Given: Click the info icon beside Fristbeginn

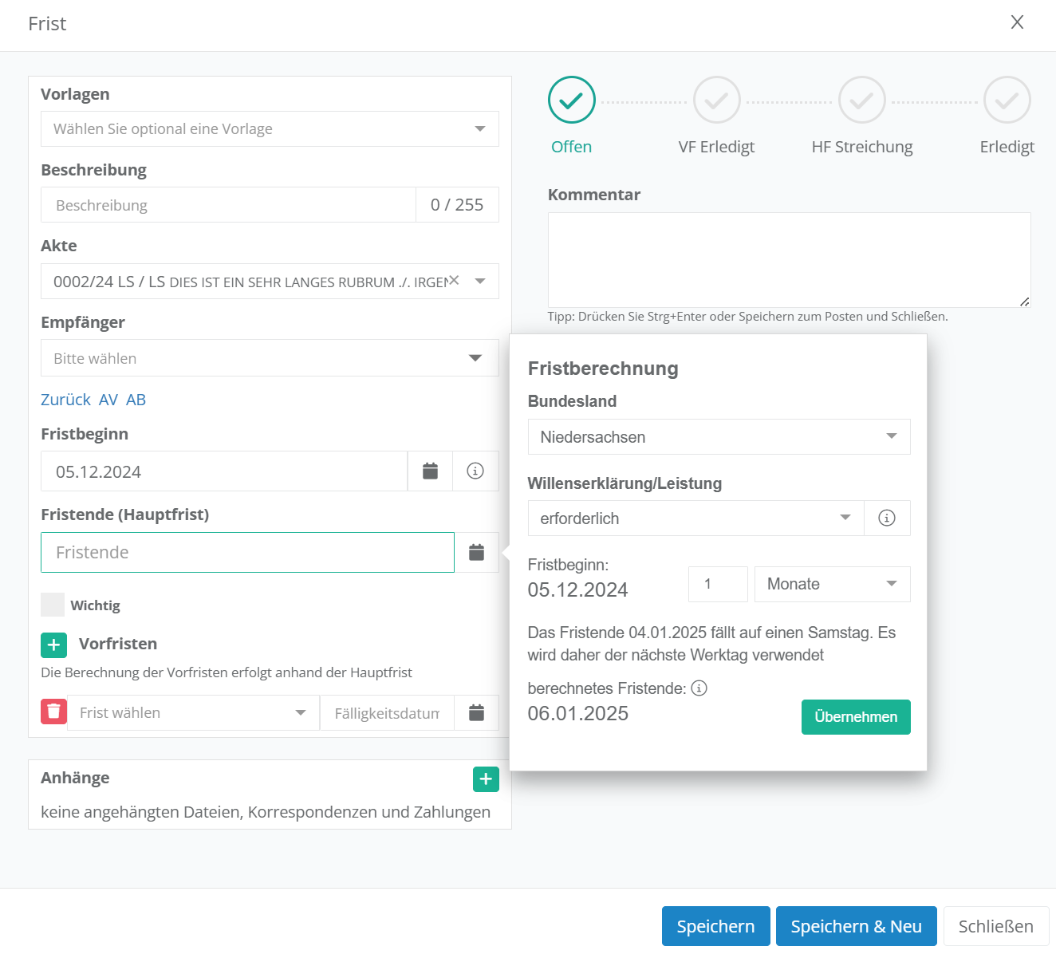Looking at the screenshot, I should [x=475, y=471].
